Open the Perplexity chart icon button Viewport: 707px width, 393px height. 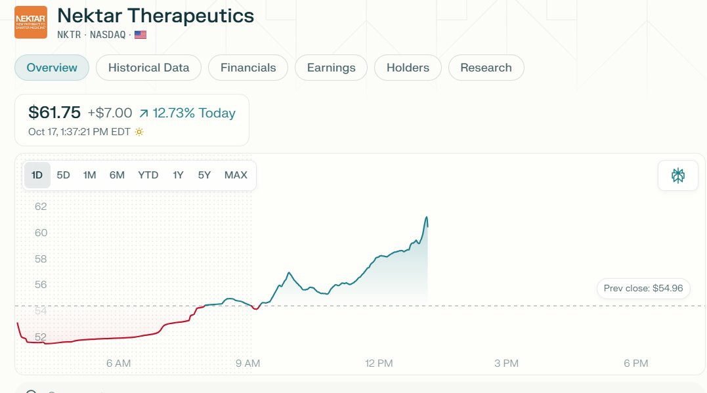(x=677, y=175)
